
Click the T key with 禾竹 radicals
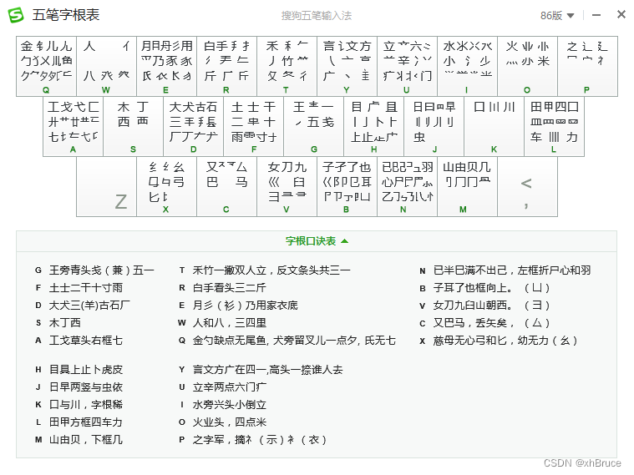(287, 66)
